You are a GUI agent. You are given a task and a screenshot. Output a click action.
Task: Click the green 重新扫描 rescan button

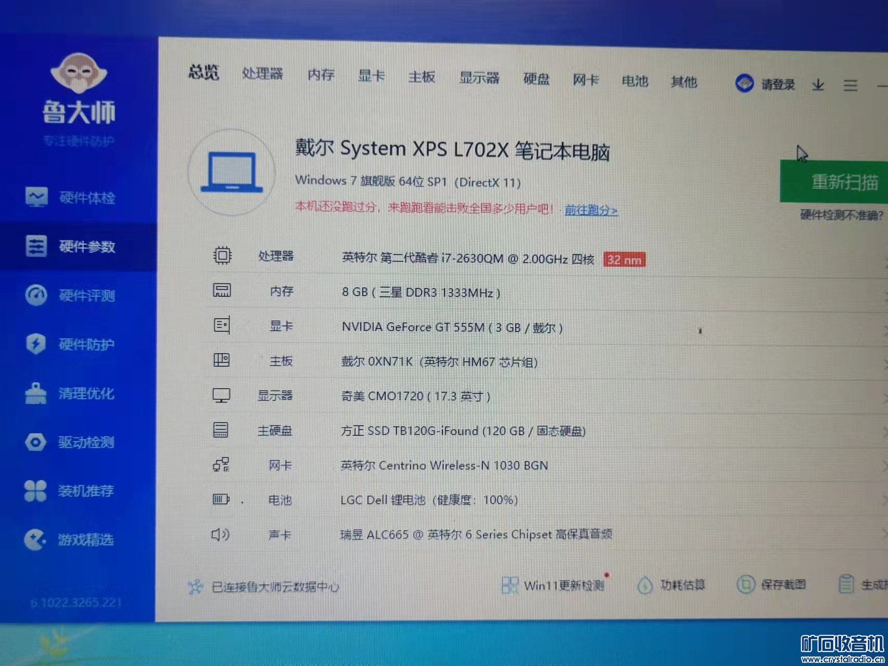click(834, 182)
